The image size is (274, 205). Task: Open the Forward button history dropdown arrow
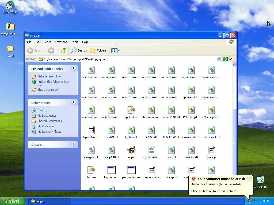(57, 50)
